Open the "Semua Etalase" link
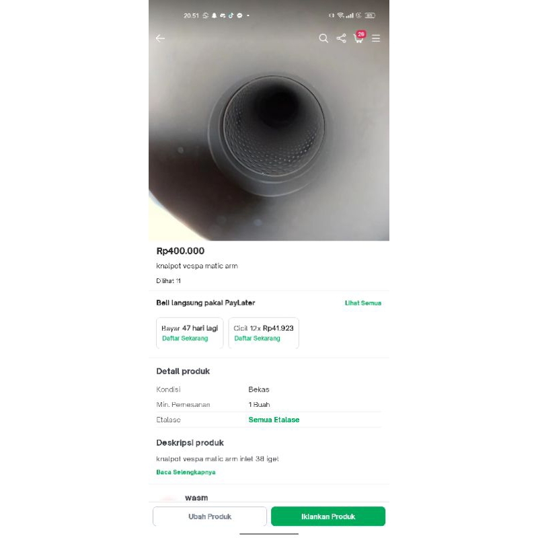Screen dimensions: 538x538 click(x=274, y=420)
